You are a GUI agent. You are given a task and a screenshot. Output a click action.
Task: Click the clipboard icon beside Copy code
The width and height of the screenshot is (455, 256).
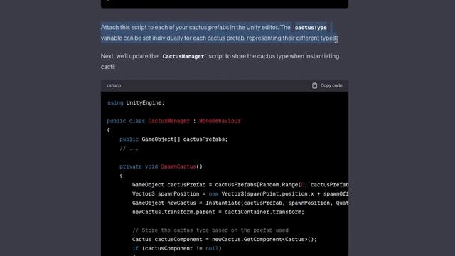pyautogui.click(x=314, y=85)
